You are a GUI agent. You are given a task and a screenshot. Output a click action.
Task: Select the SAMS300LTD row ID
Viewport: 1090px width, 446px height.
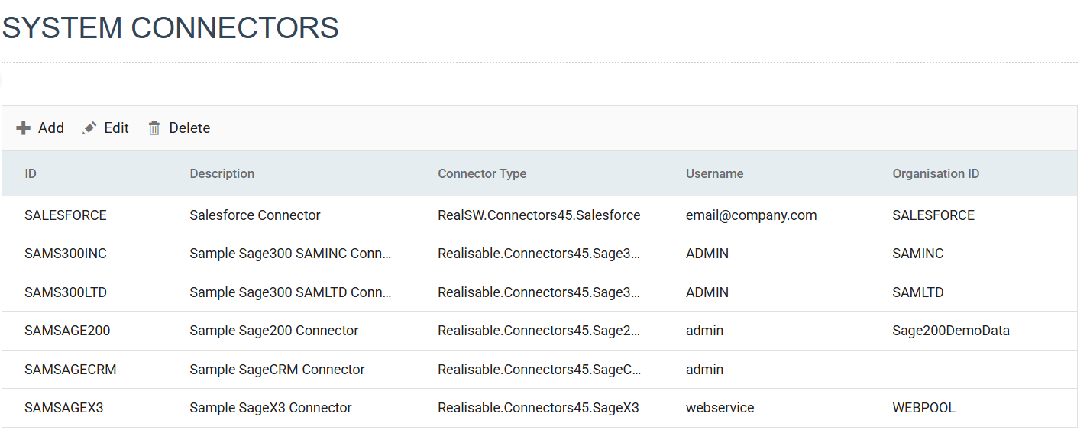click(x=66, y=292)
